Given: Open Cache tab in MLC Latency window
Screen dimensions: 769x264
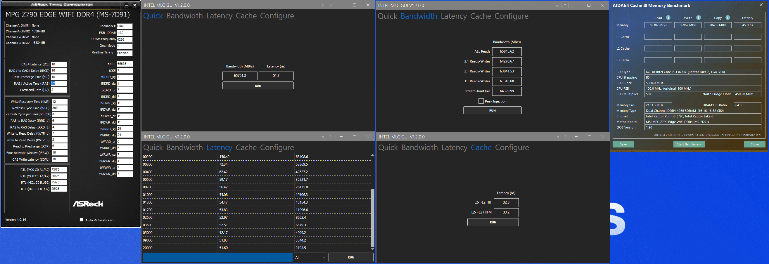Looking at the screenshot, I should [246, 147].
